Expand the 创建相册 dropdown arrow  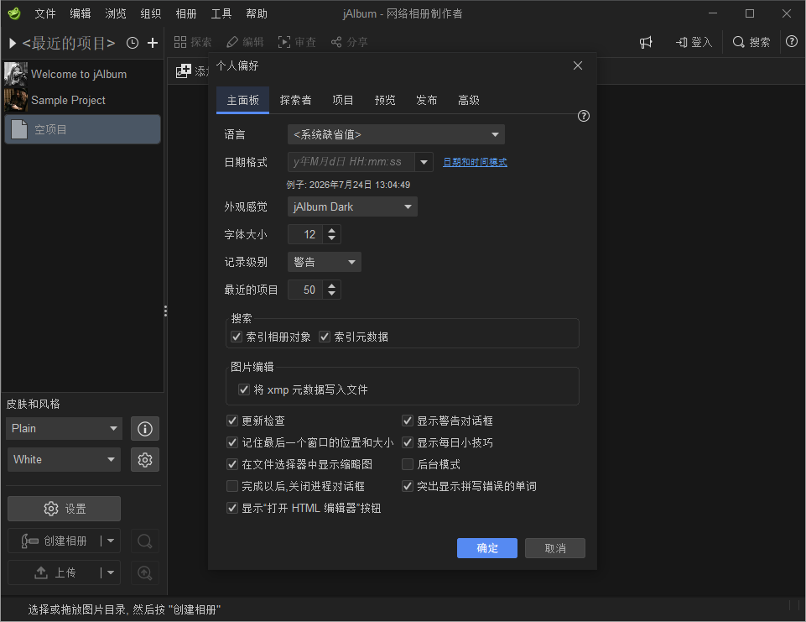(x=111, y=541)
